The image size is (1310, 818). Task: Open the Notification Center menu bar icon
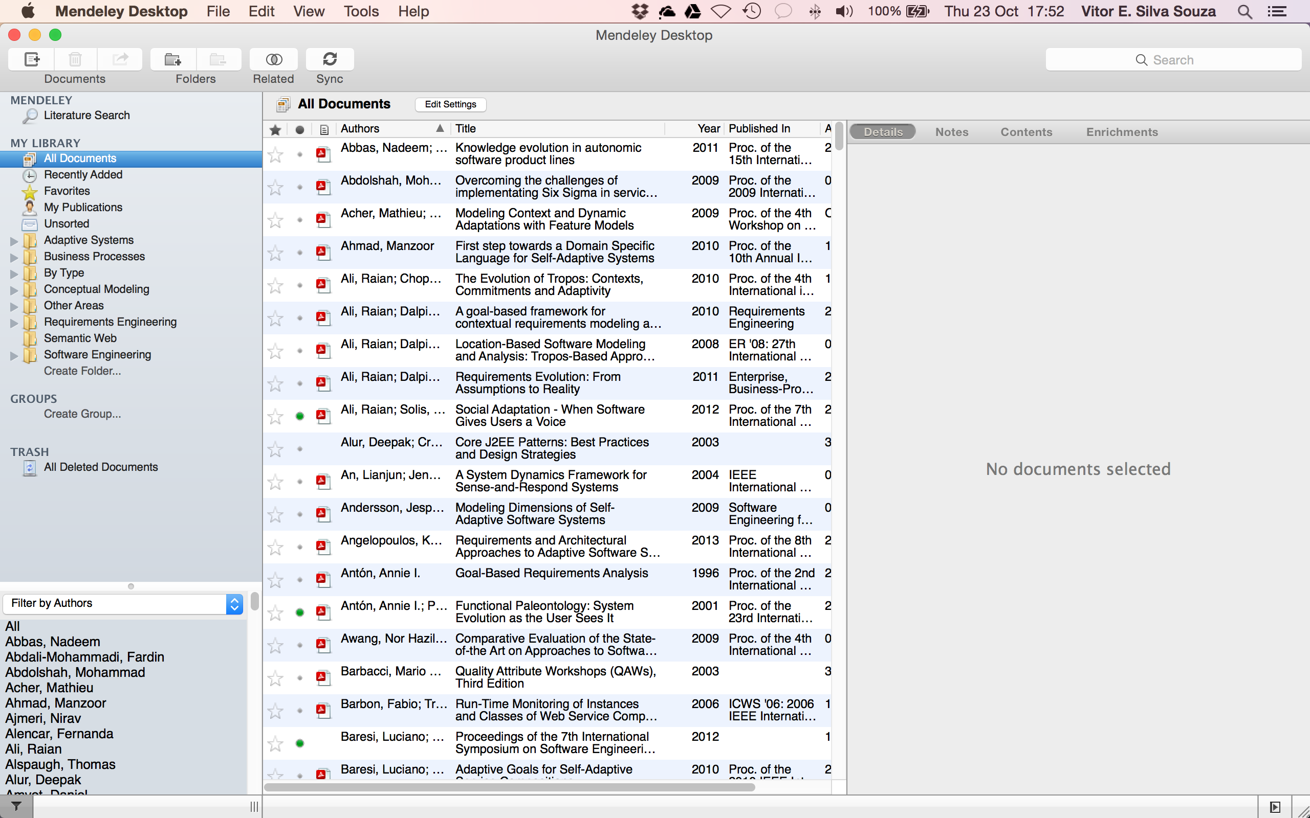click(x=1277, y=11)
